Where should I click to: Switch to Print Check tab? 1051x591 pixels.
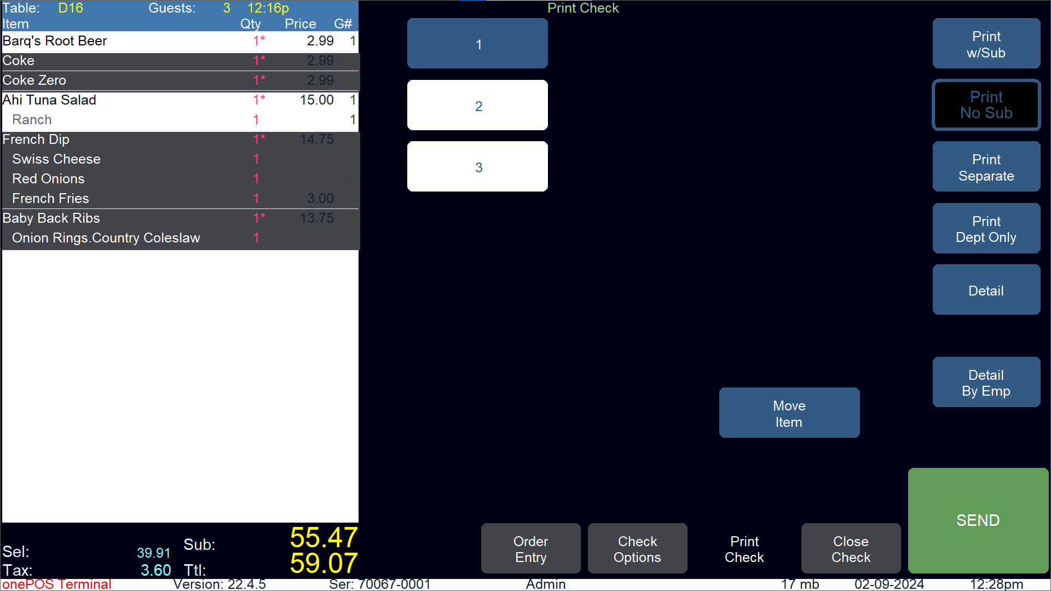744,549
